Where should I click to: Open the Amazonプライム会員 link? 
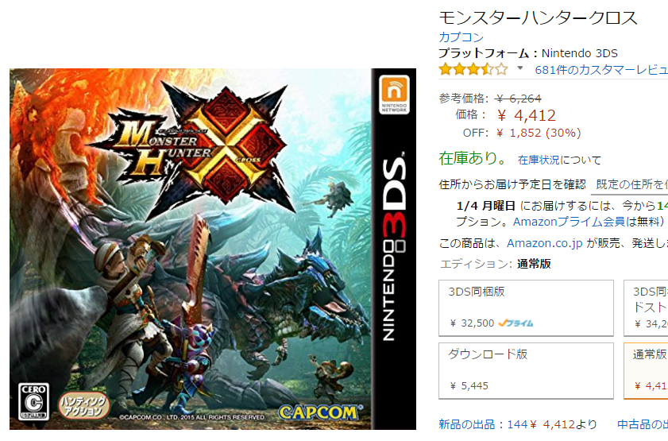(569, 222)
